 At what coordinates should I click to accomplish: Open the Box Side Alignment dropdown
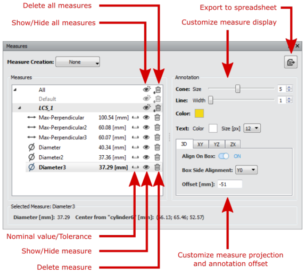[x=246, y=170]
